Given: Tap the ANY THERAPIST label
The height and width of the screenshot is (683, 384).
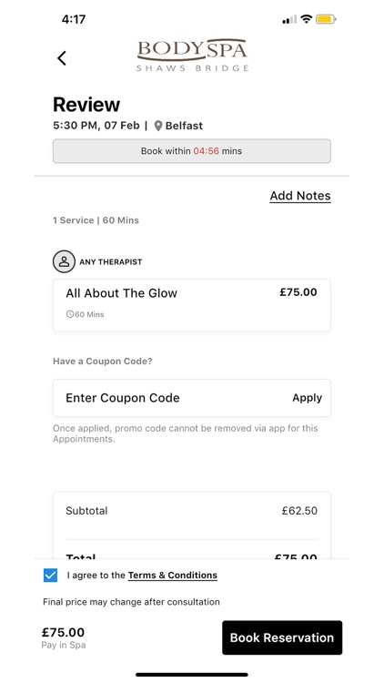Looking at the screenshot, I should [111, 262].
